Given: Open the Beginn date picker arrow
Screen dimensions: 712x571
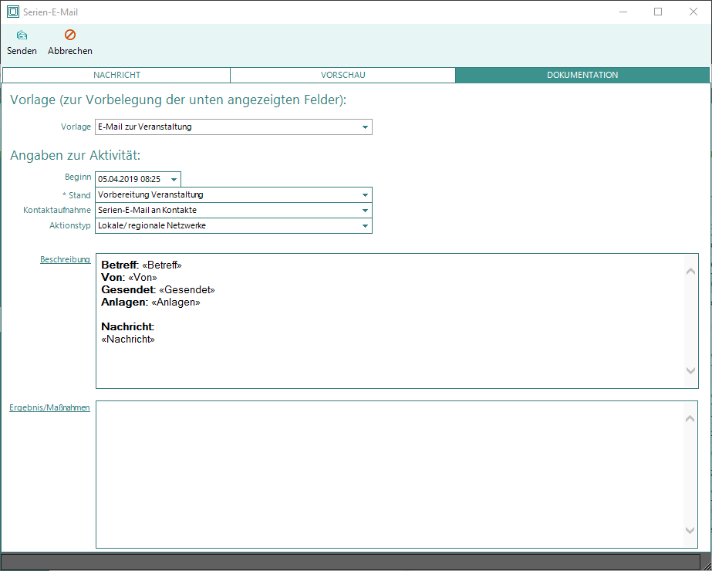Looking at the screenshot, I should click(x=174, y=180).
